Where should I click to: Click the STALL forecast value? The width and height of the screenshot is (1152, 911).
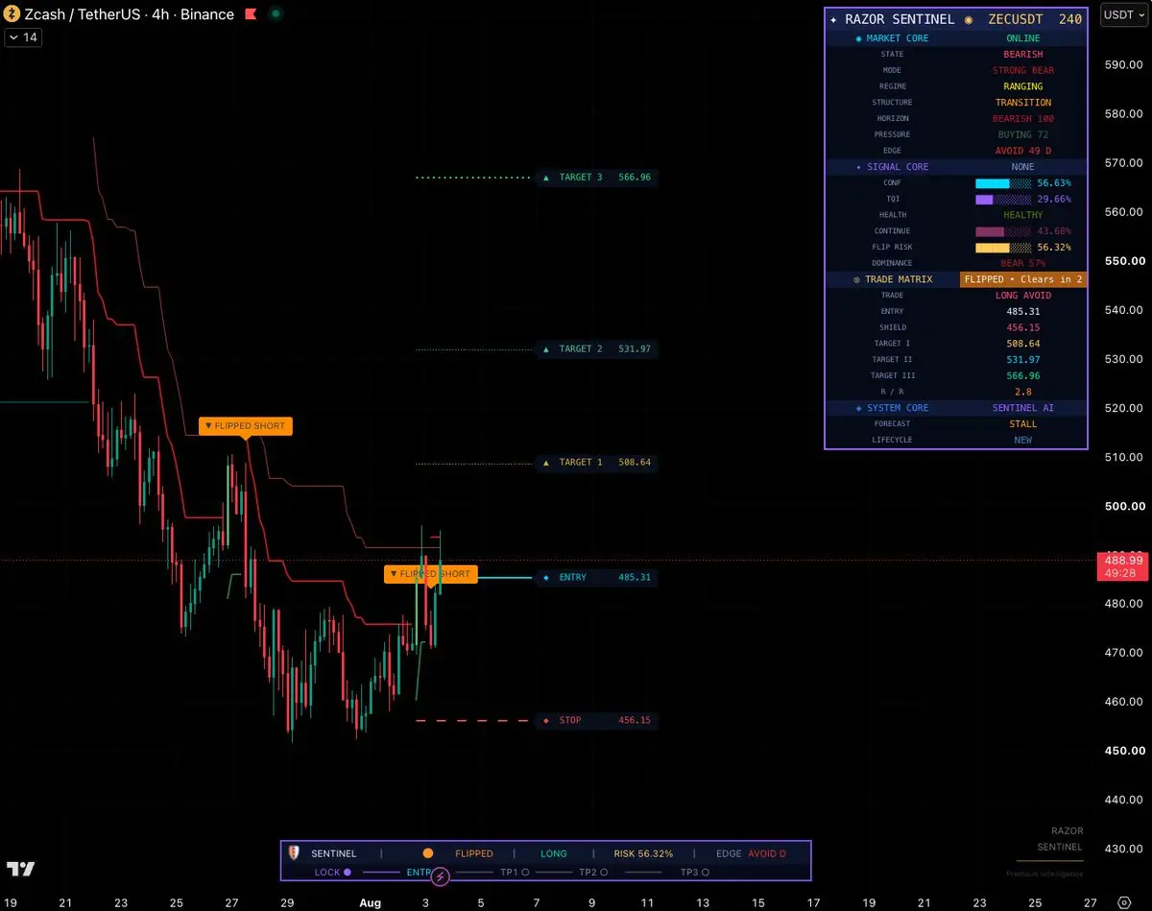[1023, 423]
